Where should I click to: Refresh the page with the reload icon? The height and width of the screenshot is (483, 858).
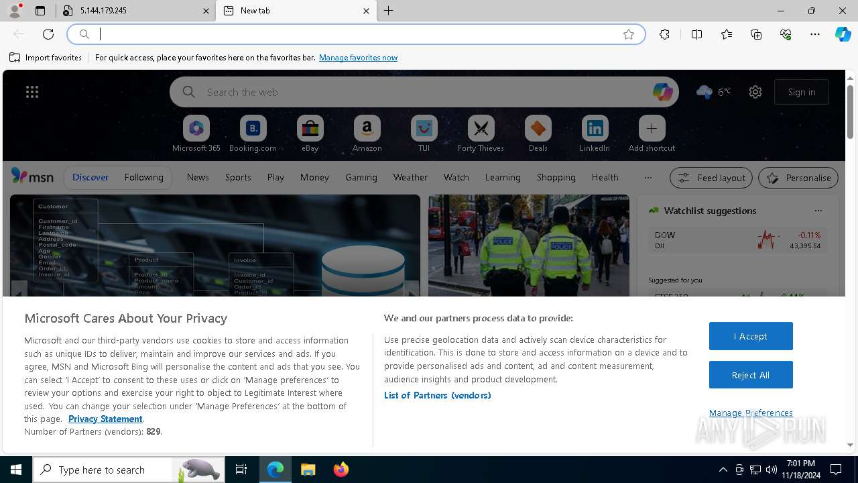[48, 34]
